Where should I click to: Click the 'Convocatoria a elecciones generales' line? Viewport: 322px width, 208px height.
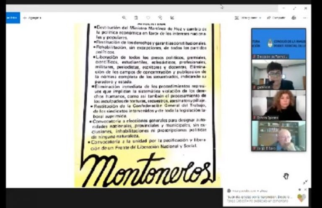tap(149, 120)
